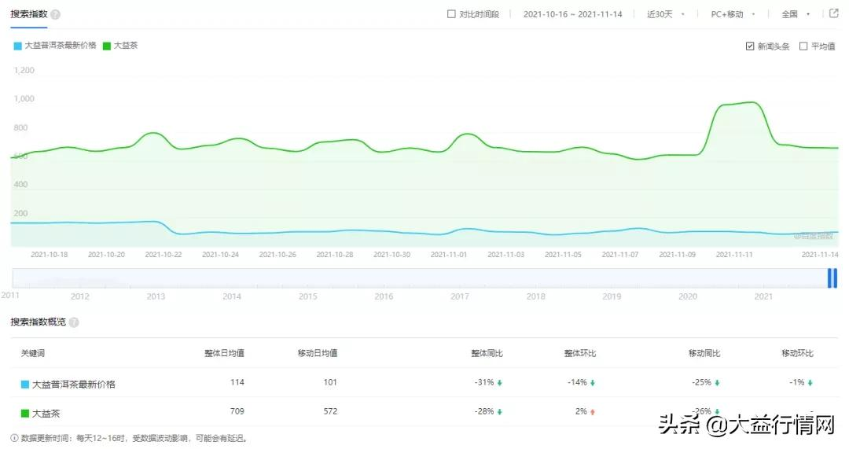Image resolution: width=849 pixels, height=449 pixels.
Task: Click the 移动环比 column header
Action: pyautogui.click(x=798, y=353)
